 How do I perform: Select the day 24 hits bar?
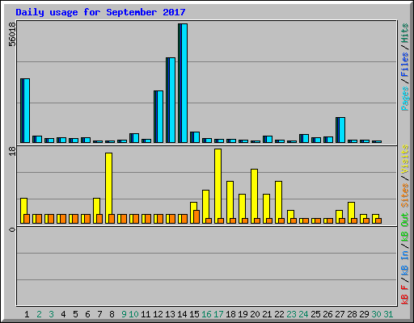304,138
